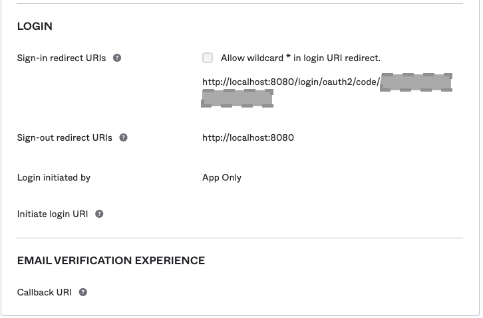Viewport: 483px width, 318px height.
Task: Click the 'Initiate login URI' label text
Action: [52, 214]
